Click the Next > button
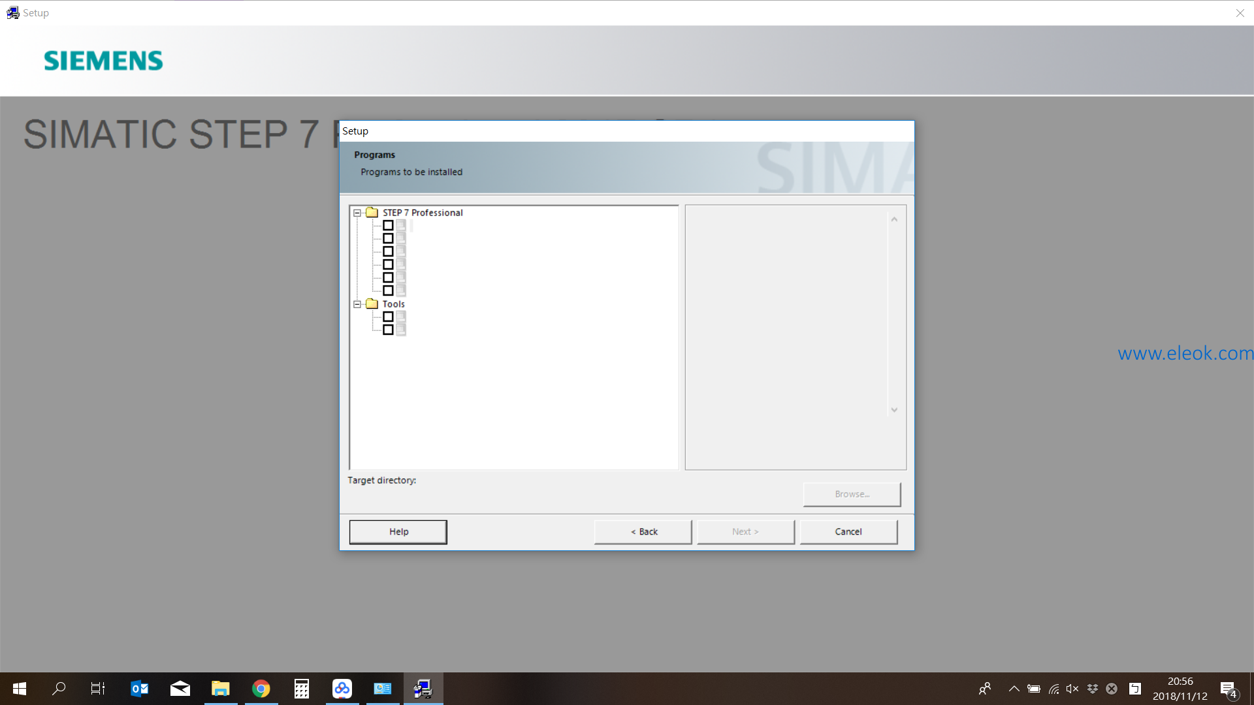1254x705 pixels. (746, 532)
